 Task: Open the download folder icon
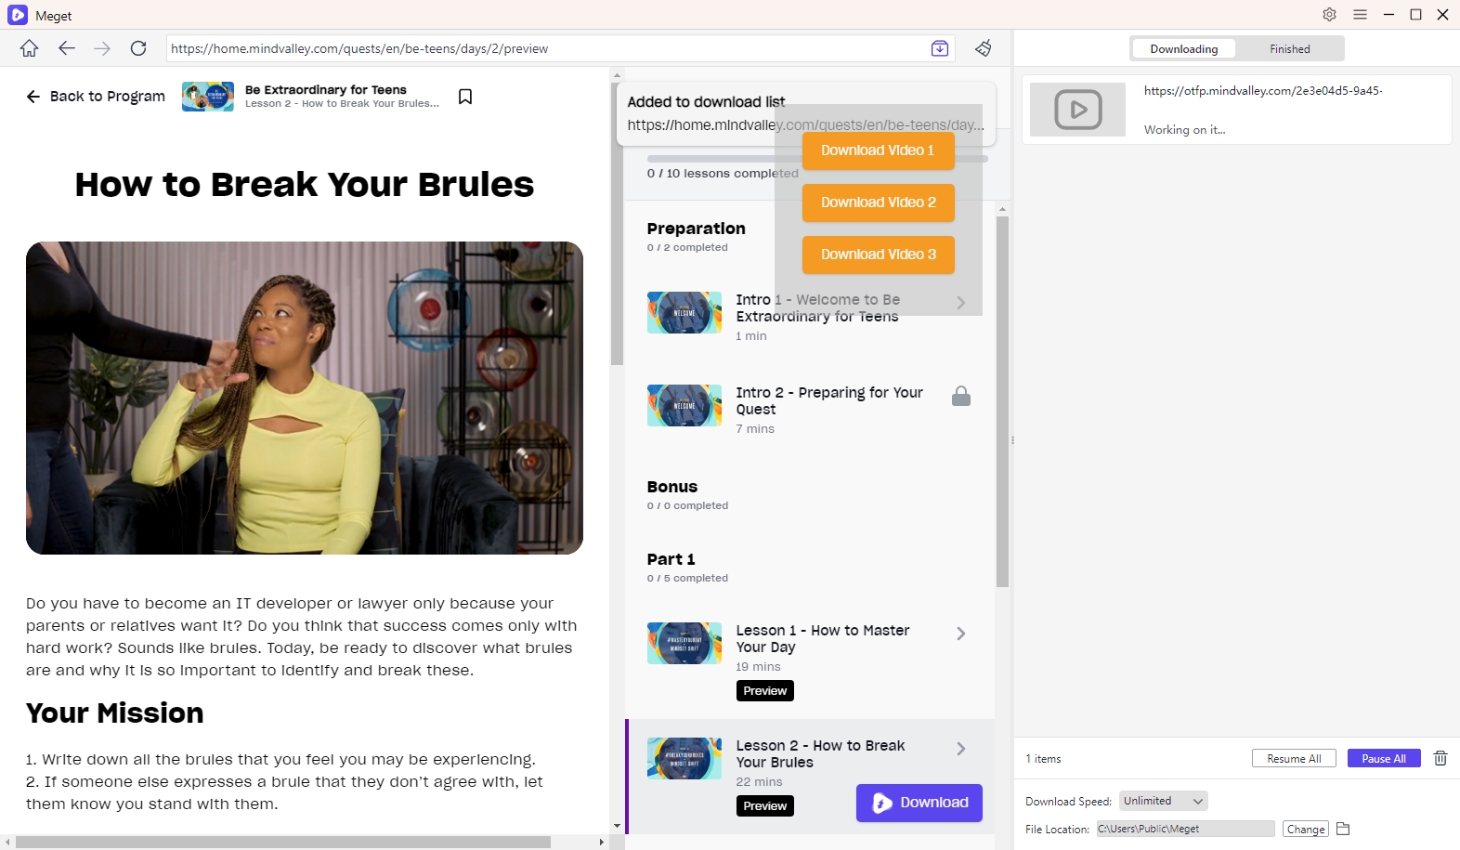1343,829
